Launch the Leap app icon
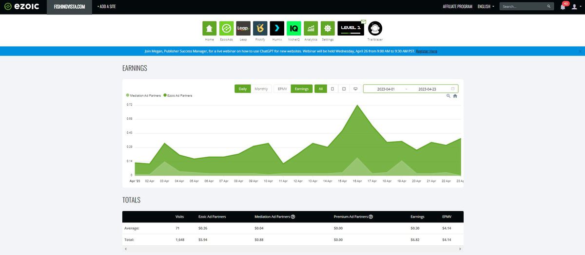Viewport: 585px width, 255px height. pos(243,28)
